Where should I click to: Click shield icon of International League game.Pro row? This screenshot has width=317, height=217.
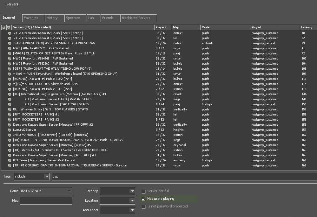click(10, 94)
